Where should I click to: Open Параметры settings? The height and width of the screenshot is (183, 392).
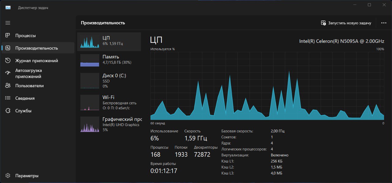click(38, 176)
